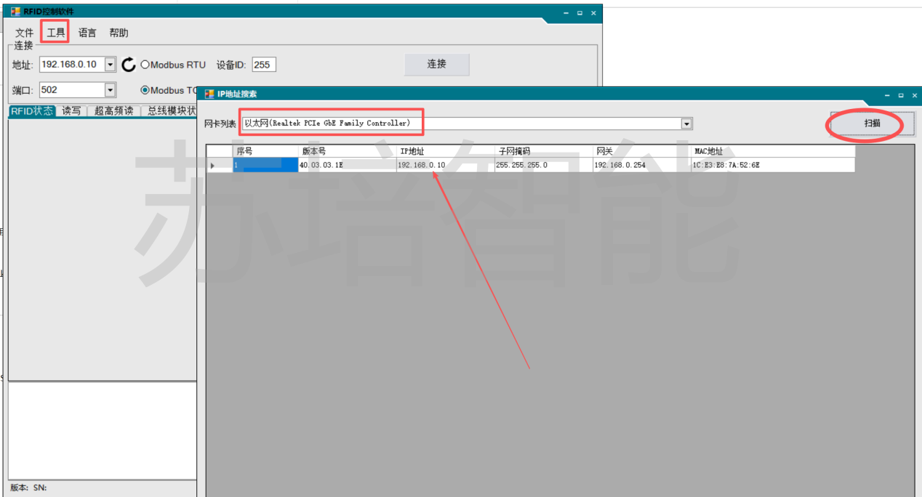The height and width of the screenshot is (497, 922).
Task: Open the 帮助 menu
Action: pyautogui.click(x=119, y=33)
